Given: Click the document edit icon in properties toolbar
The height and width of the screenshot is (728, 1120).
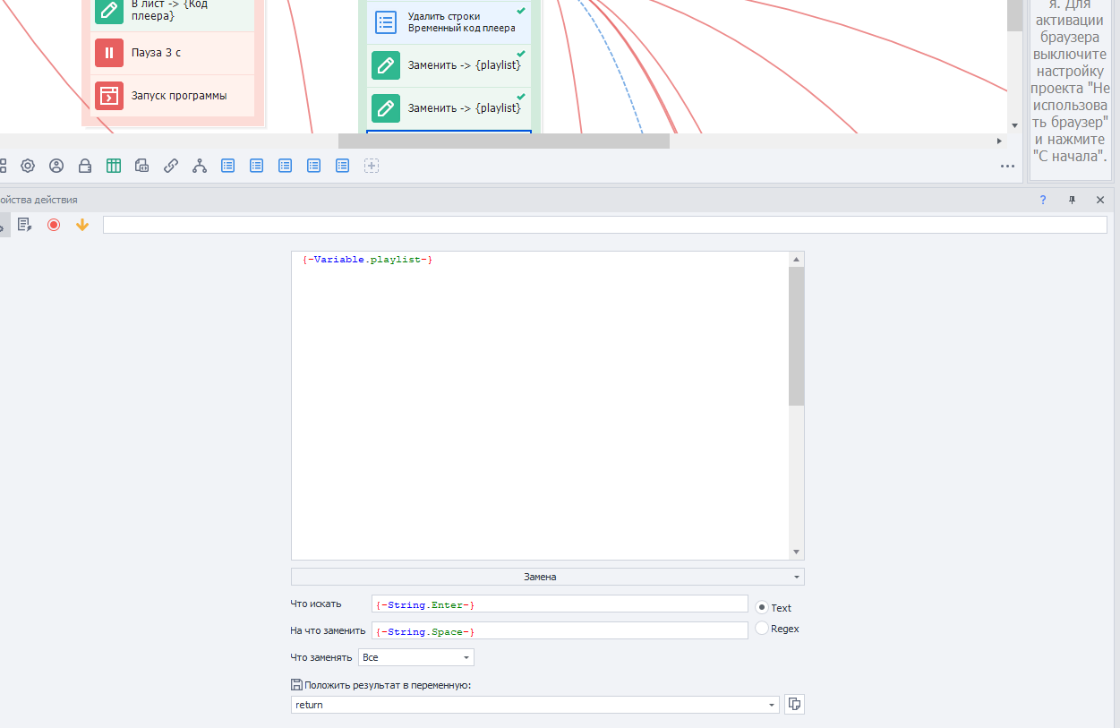Looking at the screenshot, I should coord(25,225).
